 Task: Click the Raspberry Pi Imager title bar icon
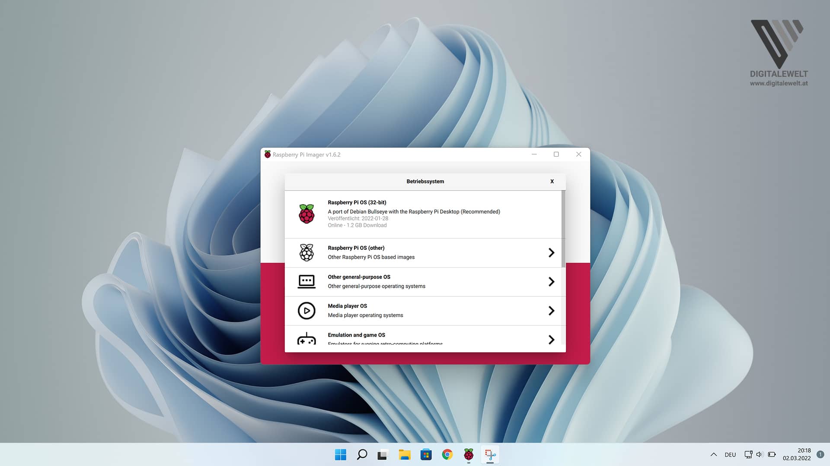pos(268,154)
